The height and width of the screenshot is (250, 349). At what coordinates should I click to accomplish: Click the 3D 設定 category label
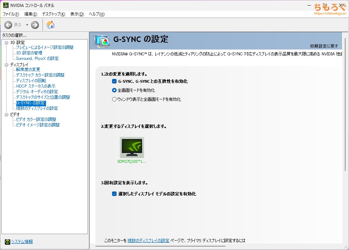coord(18,43)
